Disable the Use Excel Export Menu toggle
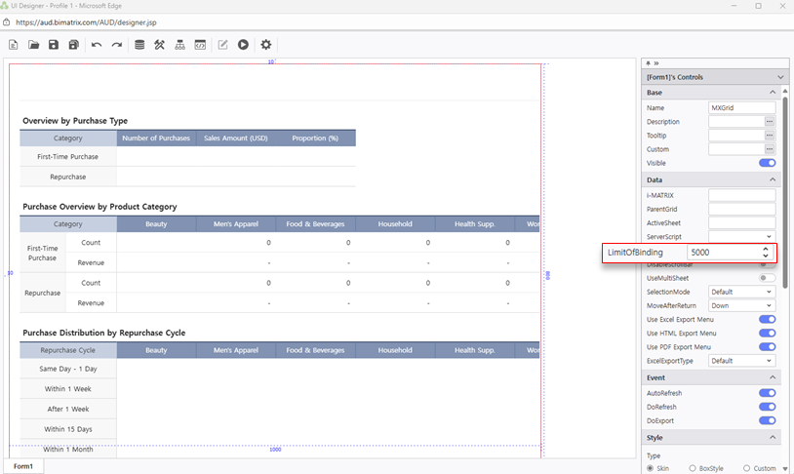The height and width of the screenshot is (474, 794). 767,319
